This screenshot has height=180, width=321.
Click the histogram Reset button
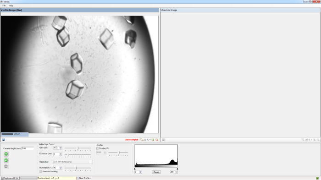coord(156,172)
